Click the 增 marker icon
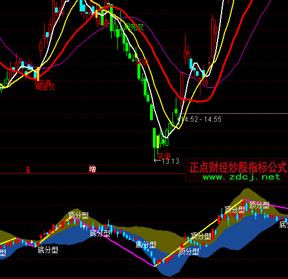The height and width of the screenshot is (279, 288). tap(93, 169)
